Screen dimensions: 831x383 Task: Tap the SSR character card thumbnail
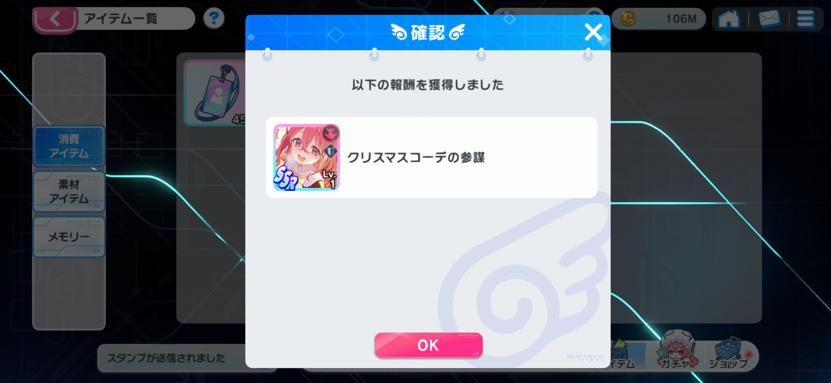(306, 157)
